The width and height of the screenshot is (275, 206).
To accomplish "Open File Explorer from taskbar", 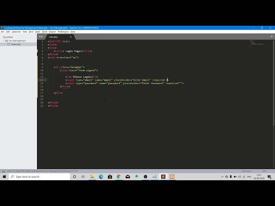I will click(92, 177).
